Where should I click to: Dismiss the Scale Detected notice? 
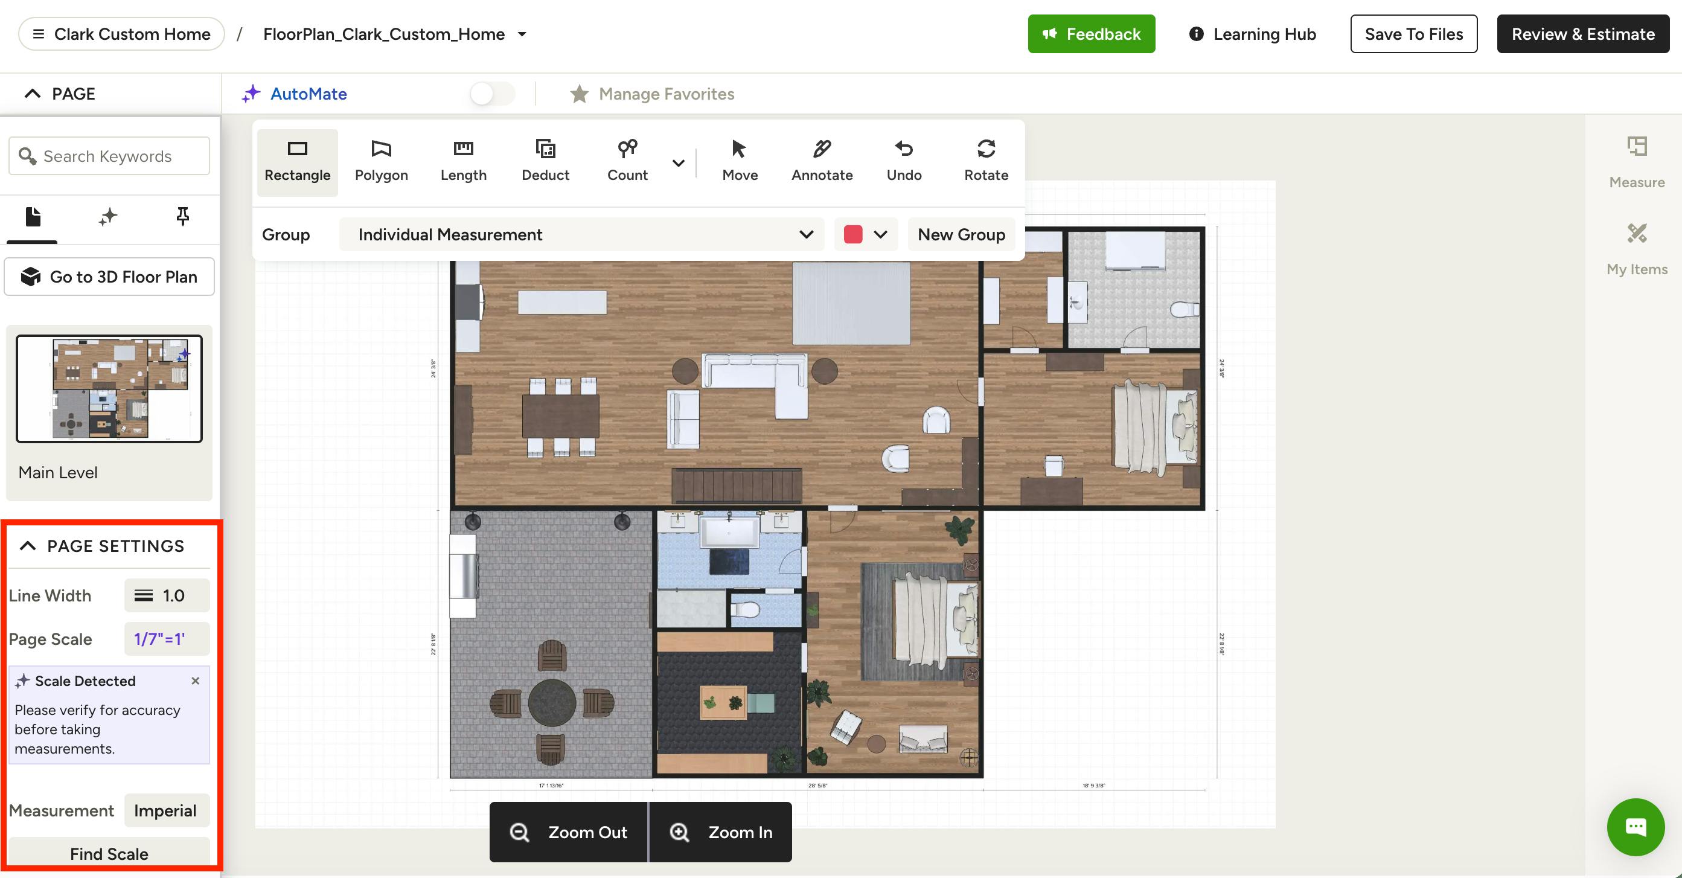[x=195, y=681]
